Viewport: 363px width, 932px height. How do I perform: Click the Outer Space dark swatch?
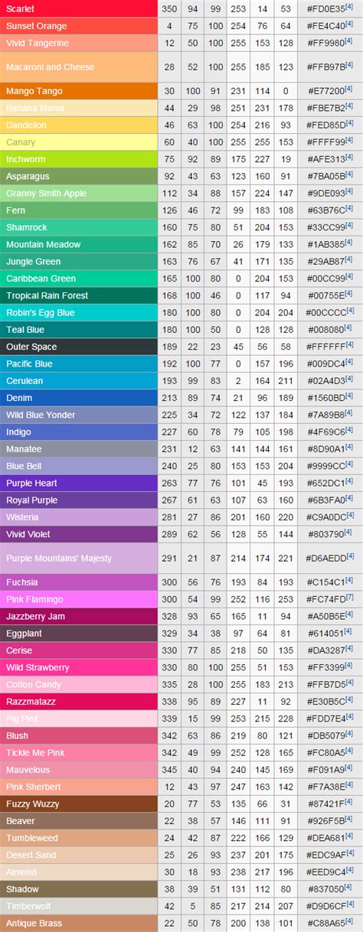tap(79, 347)
